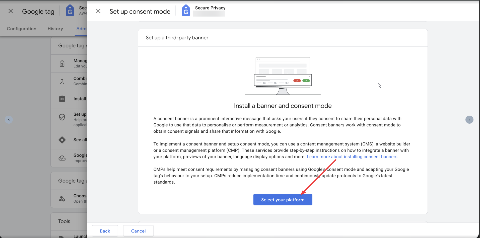480x238 pixels.
Task: Click the Choose users icon under Google tag section
Action: pos(62,198)
